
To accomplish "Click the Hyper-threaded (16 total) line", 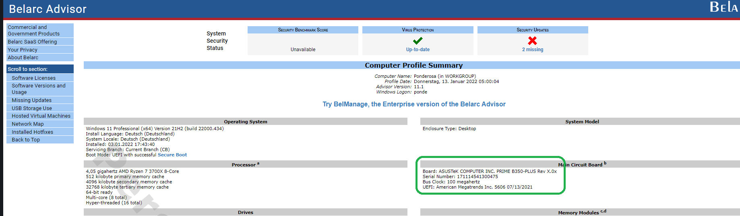I will coord(114,203).
